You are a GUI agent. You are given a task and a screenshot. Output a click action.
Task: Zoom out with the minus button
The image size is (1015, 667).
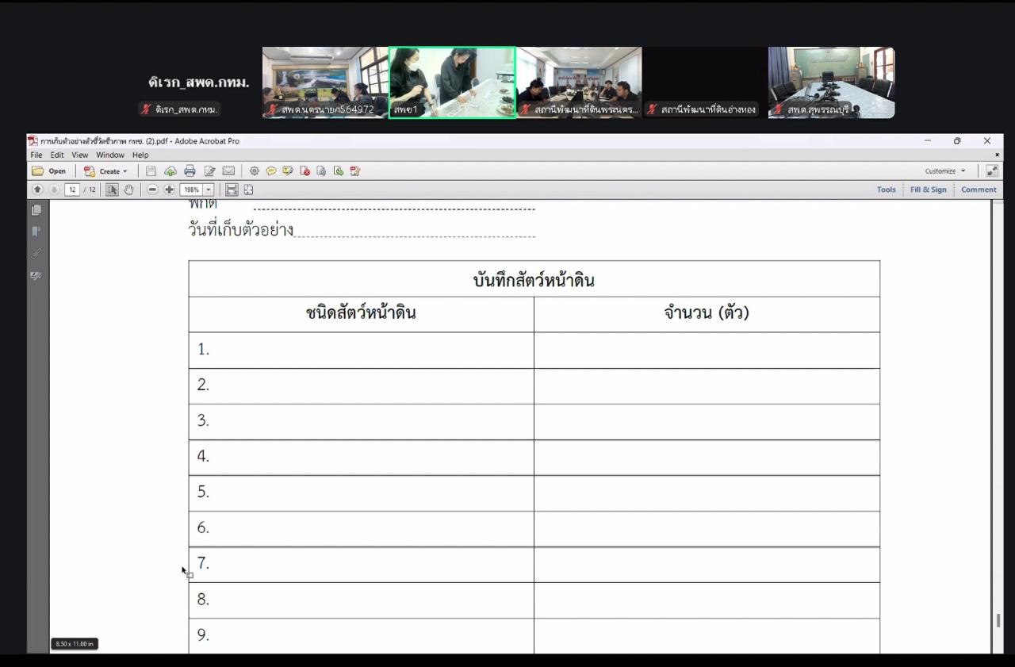coord(152,190)
